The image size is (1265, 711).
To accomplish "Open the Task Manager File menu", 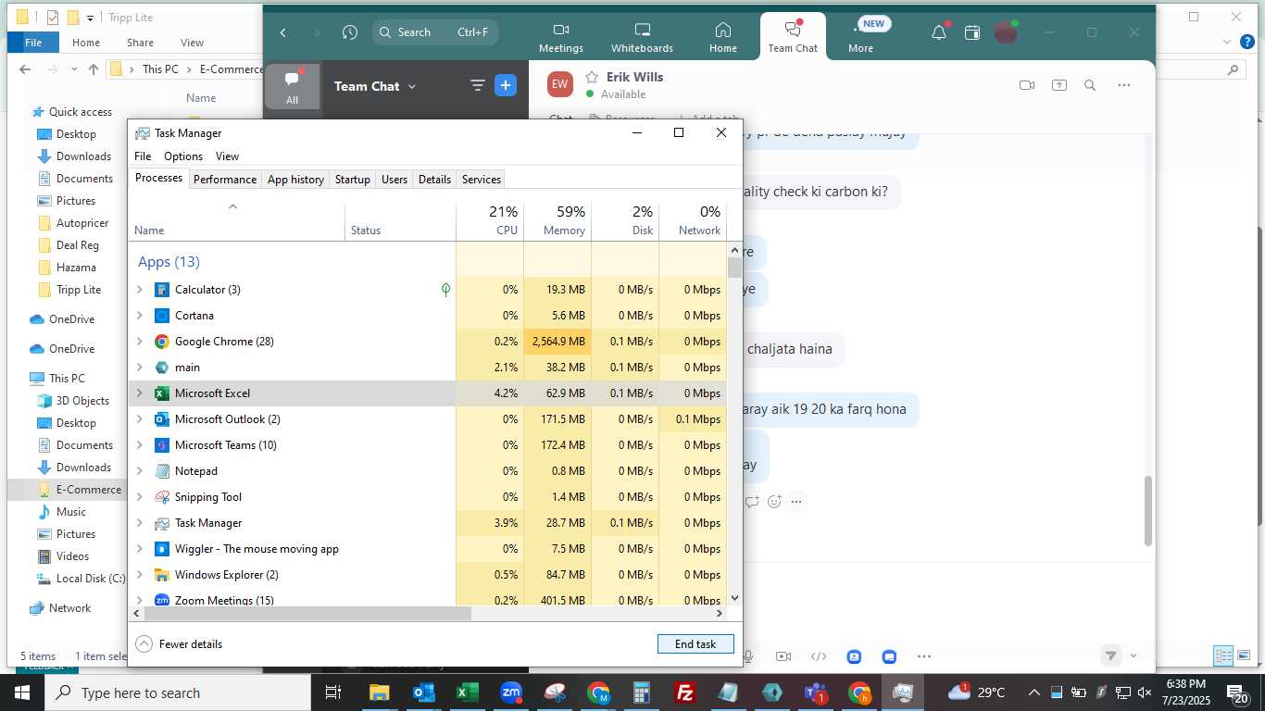I will pos(143,156).
